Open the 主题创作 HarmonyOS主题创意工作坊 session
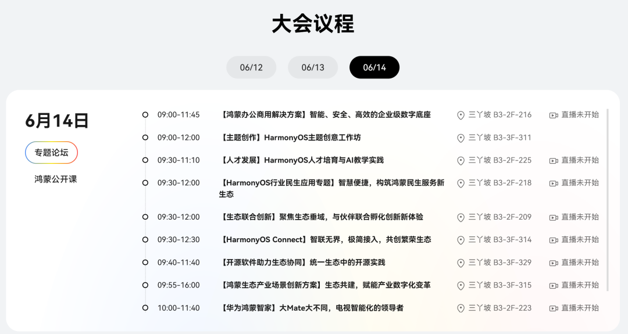The width and height of the screenshot is (628, 334). (290, 138)
